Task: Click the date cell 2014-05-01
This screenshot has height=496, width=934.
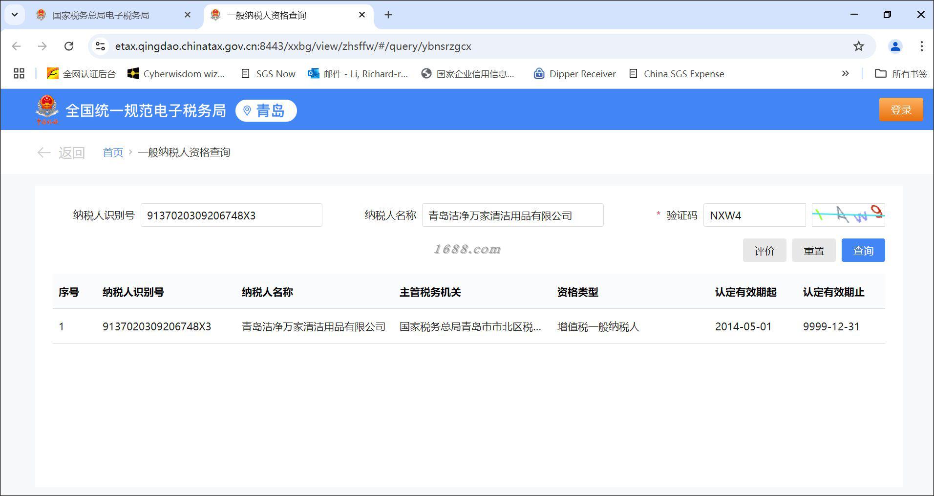Action: 743,326
